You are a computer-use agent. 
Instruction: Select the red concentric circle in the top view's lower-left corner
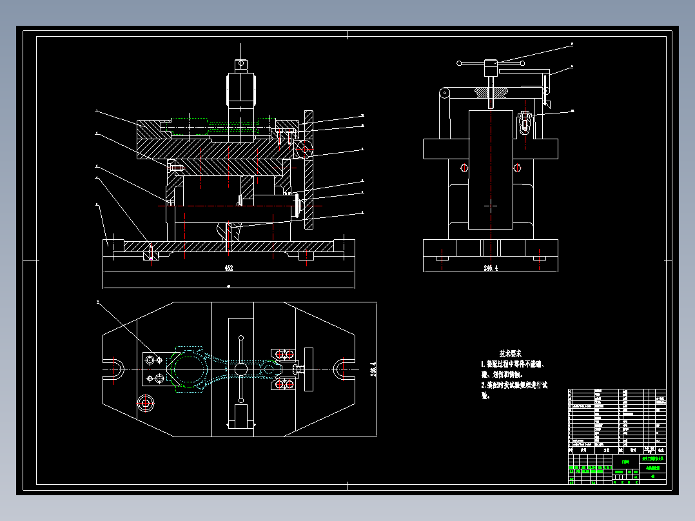click(x=146, y=404)
